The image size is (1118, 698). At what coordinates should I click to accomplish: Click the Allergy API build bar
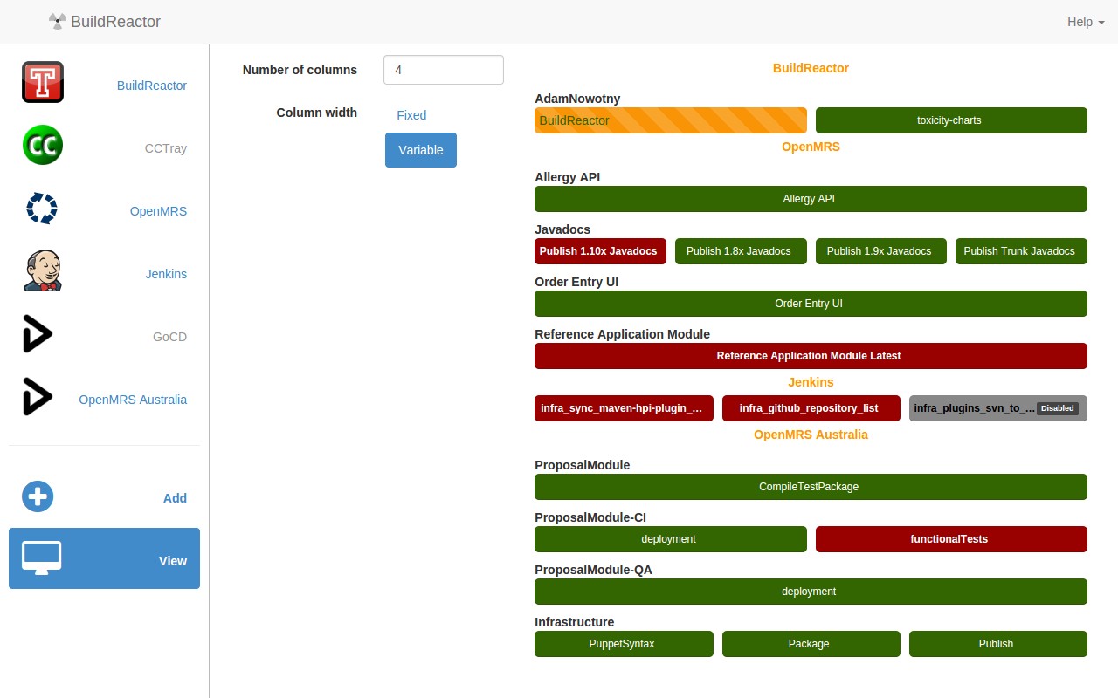click(x=811, y=199)
